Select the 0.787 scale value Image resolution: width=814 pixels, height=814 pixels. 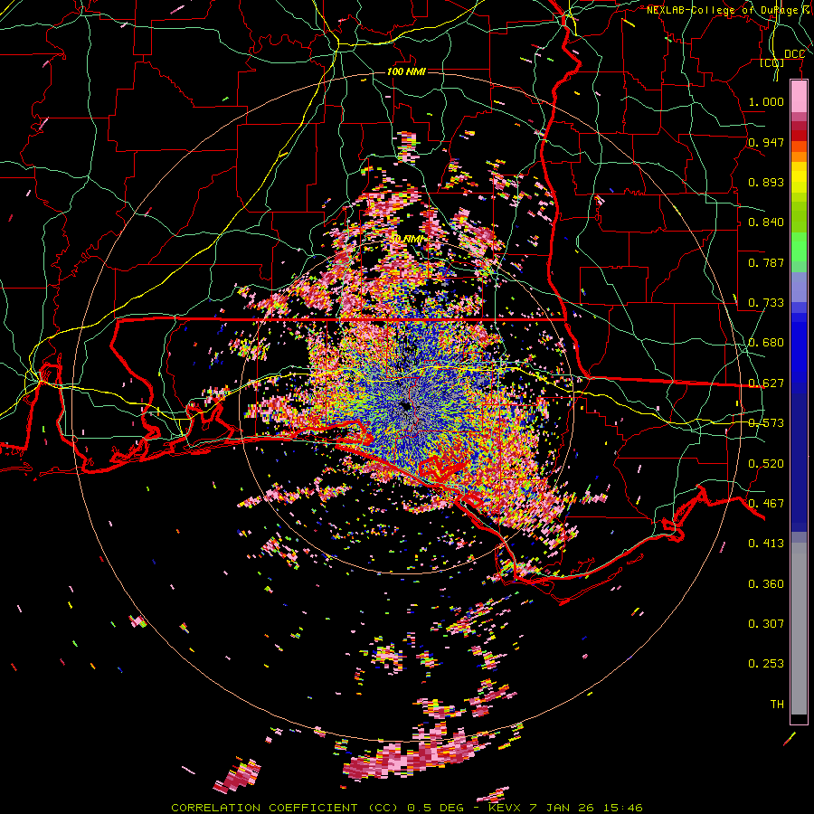[x=766, y=262]
